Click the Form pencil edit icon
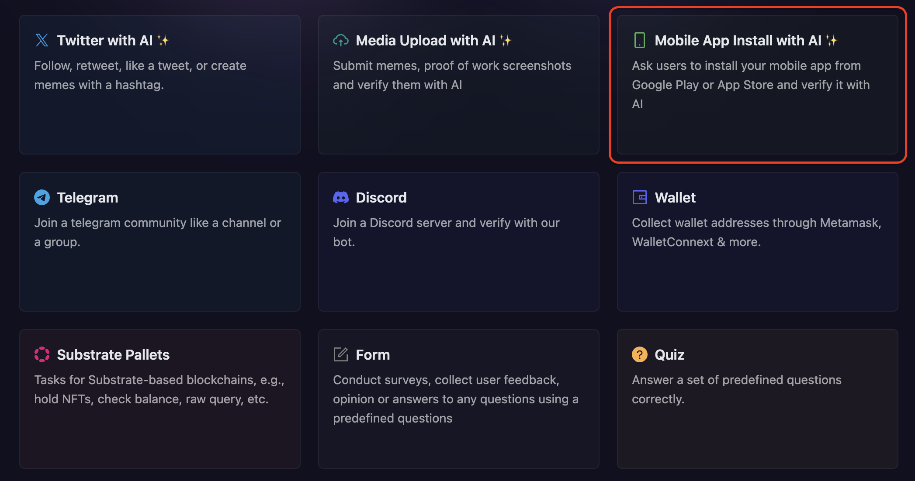 click(341, 354)
